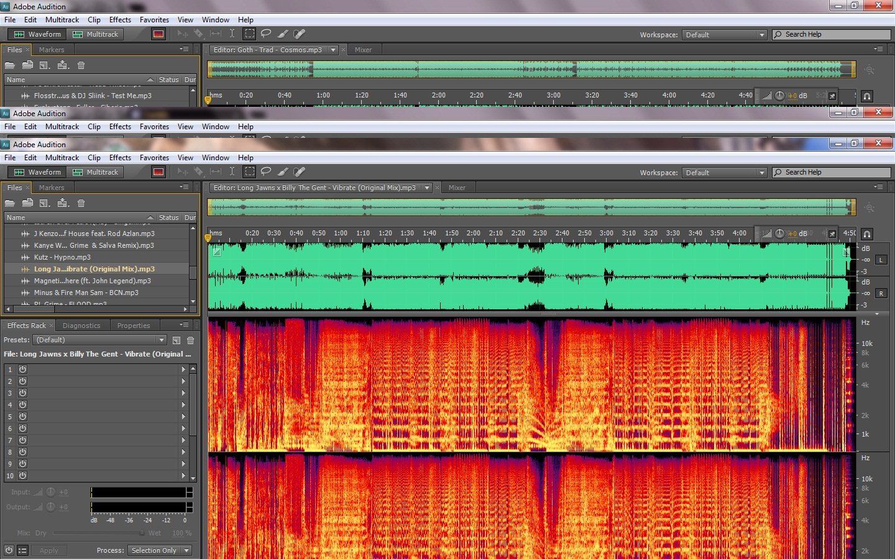Image resolution: width=895 pixels, height=559 pixels.
Task: Click the pin icon on Long Jawns volume HUD
Action: point(832,234)
